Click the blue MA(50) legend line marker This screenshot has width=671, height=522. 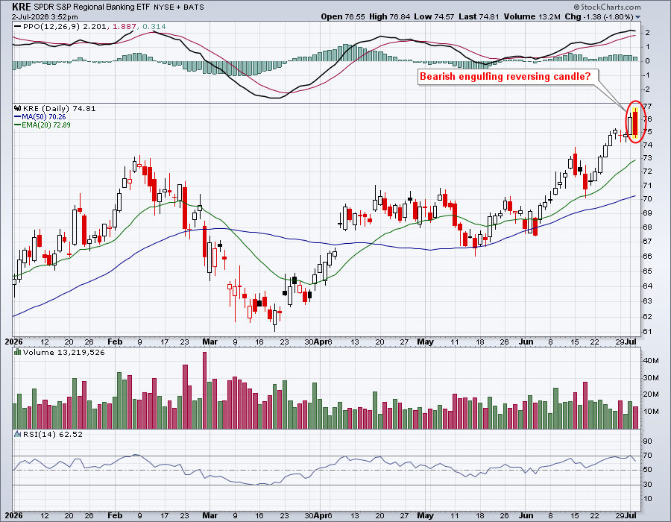coord(18,117)
